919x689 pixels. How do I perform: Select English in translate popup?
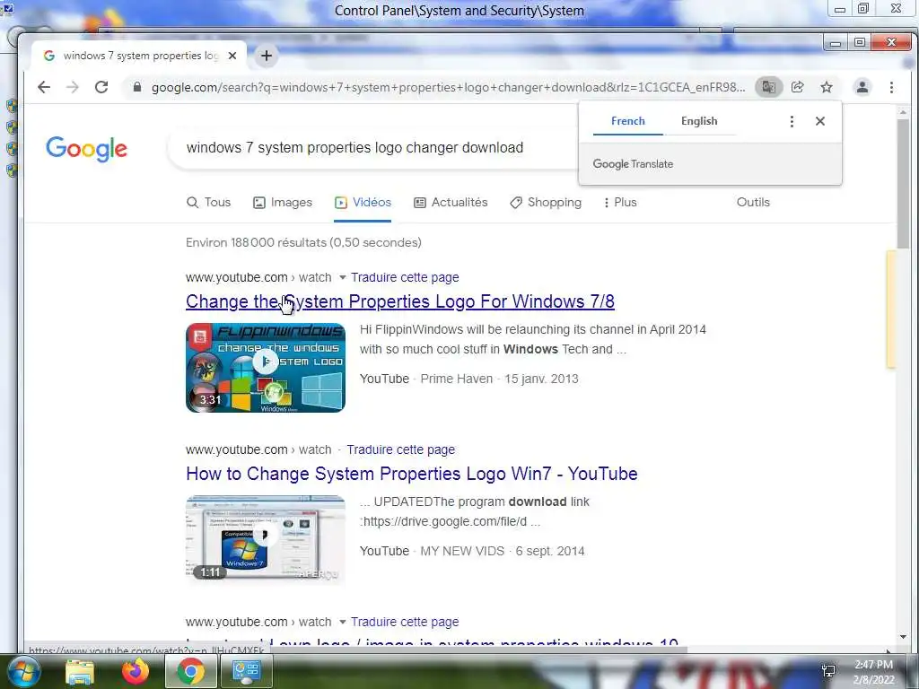point(698,121)
